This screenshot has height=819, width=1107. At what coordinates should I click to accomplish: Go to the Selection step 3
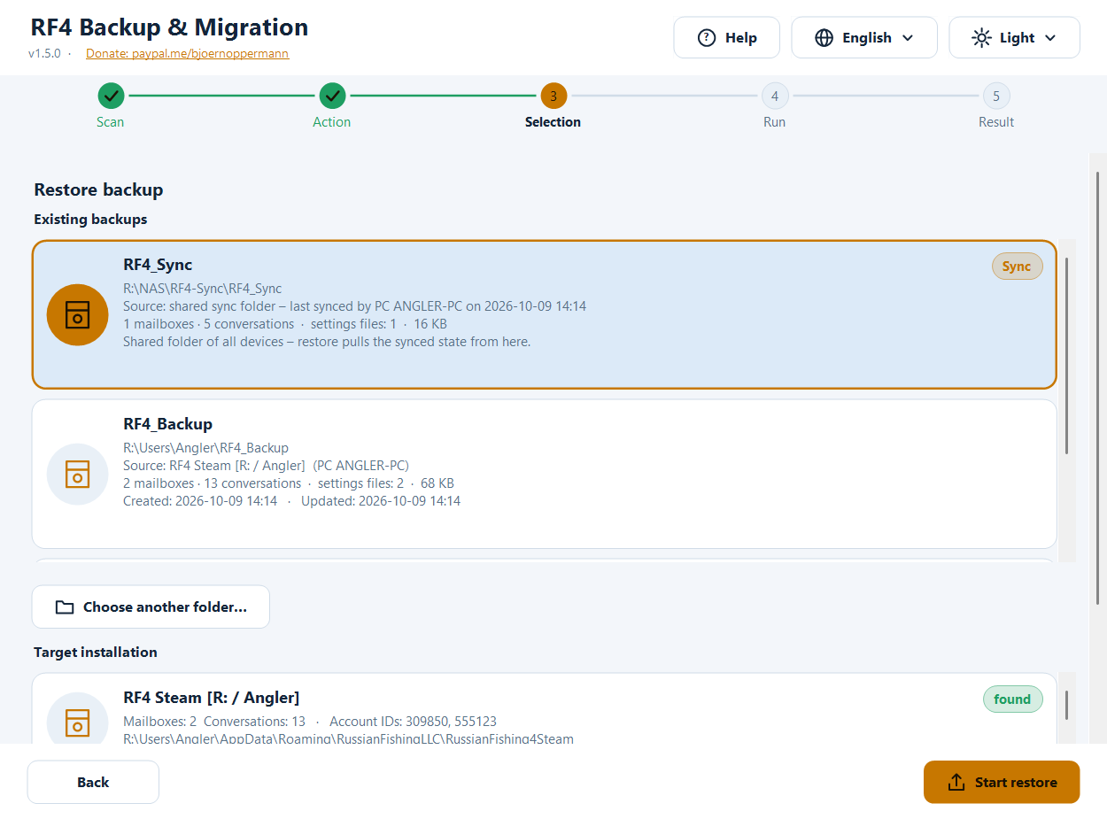553,95
